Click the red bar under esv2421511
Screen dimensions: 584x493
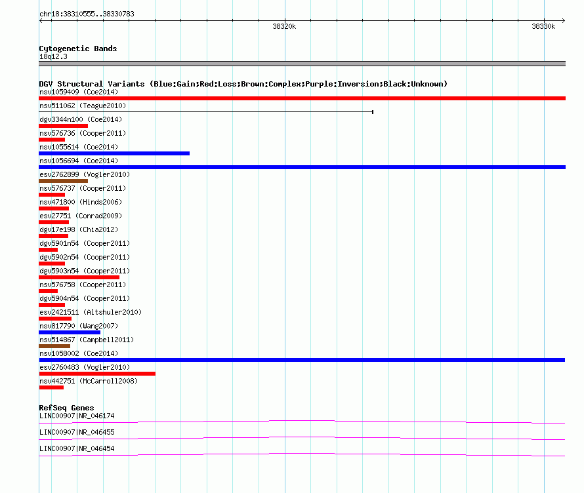(x=55, y=319)
